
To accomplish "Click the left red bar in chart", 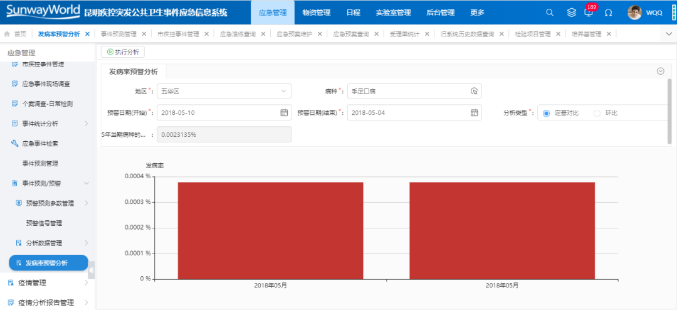I will 270,230.
